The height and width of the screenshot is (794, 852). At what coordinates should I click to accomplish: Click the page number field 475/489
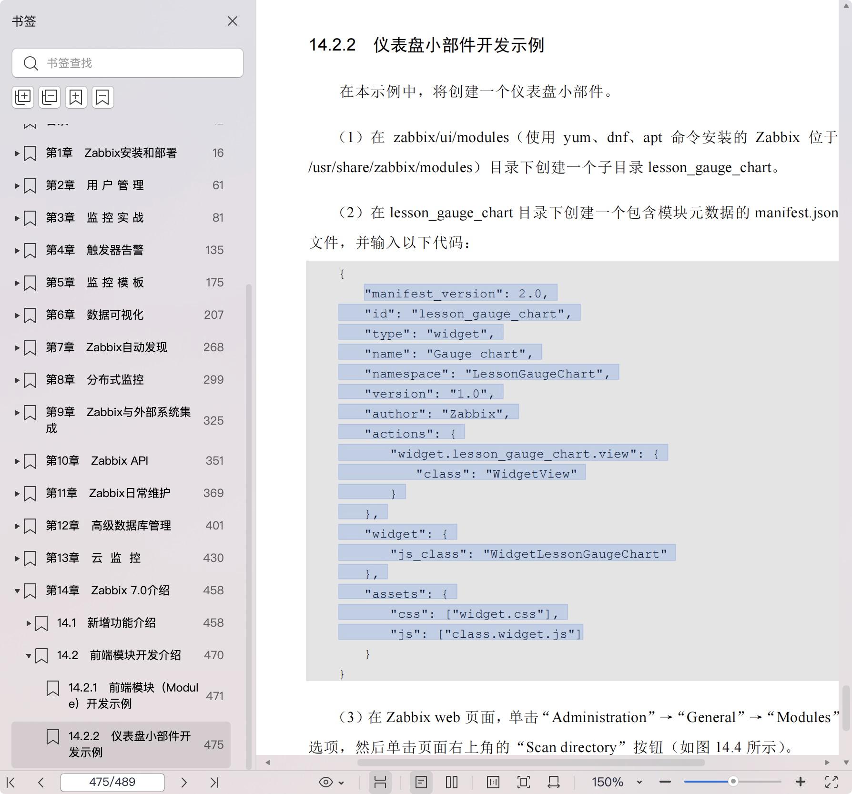tap(112, 782)
